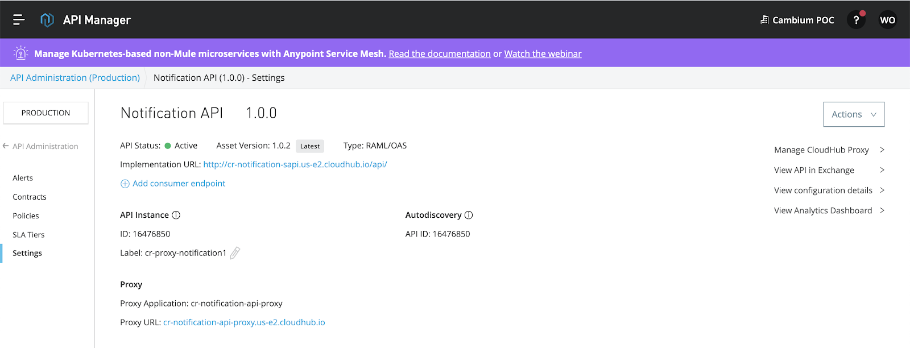Open Contracts section in sidebar
The image size is (910, 348).
tap(30, 197)
